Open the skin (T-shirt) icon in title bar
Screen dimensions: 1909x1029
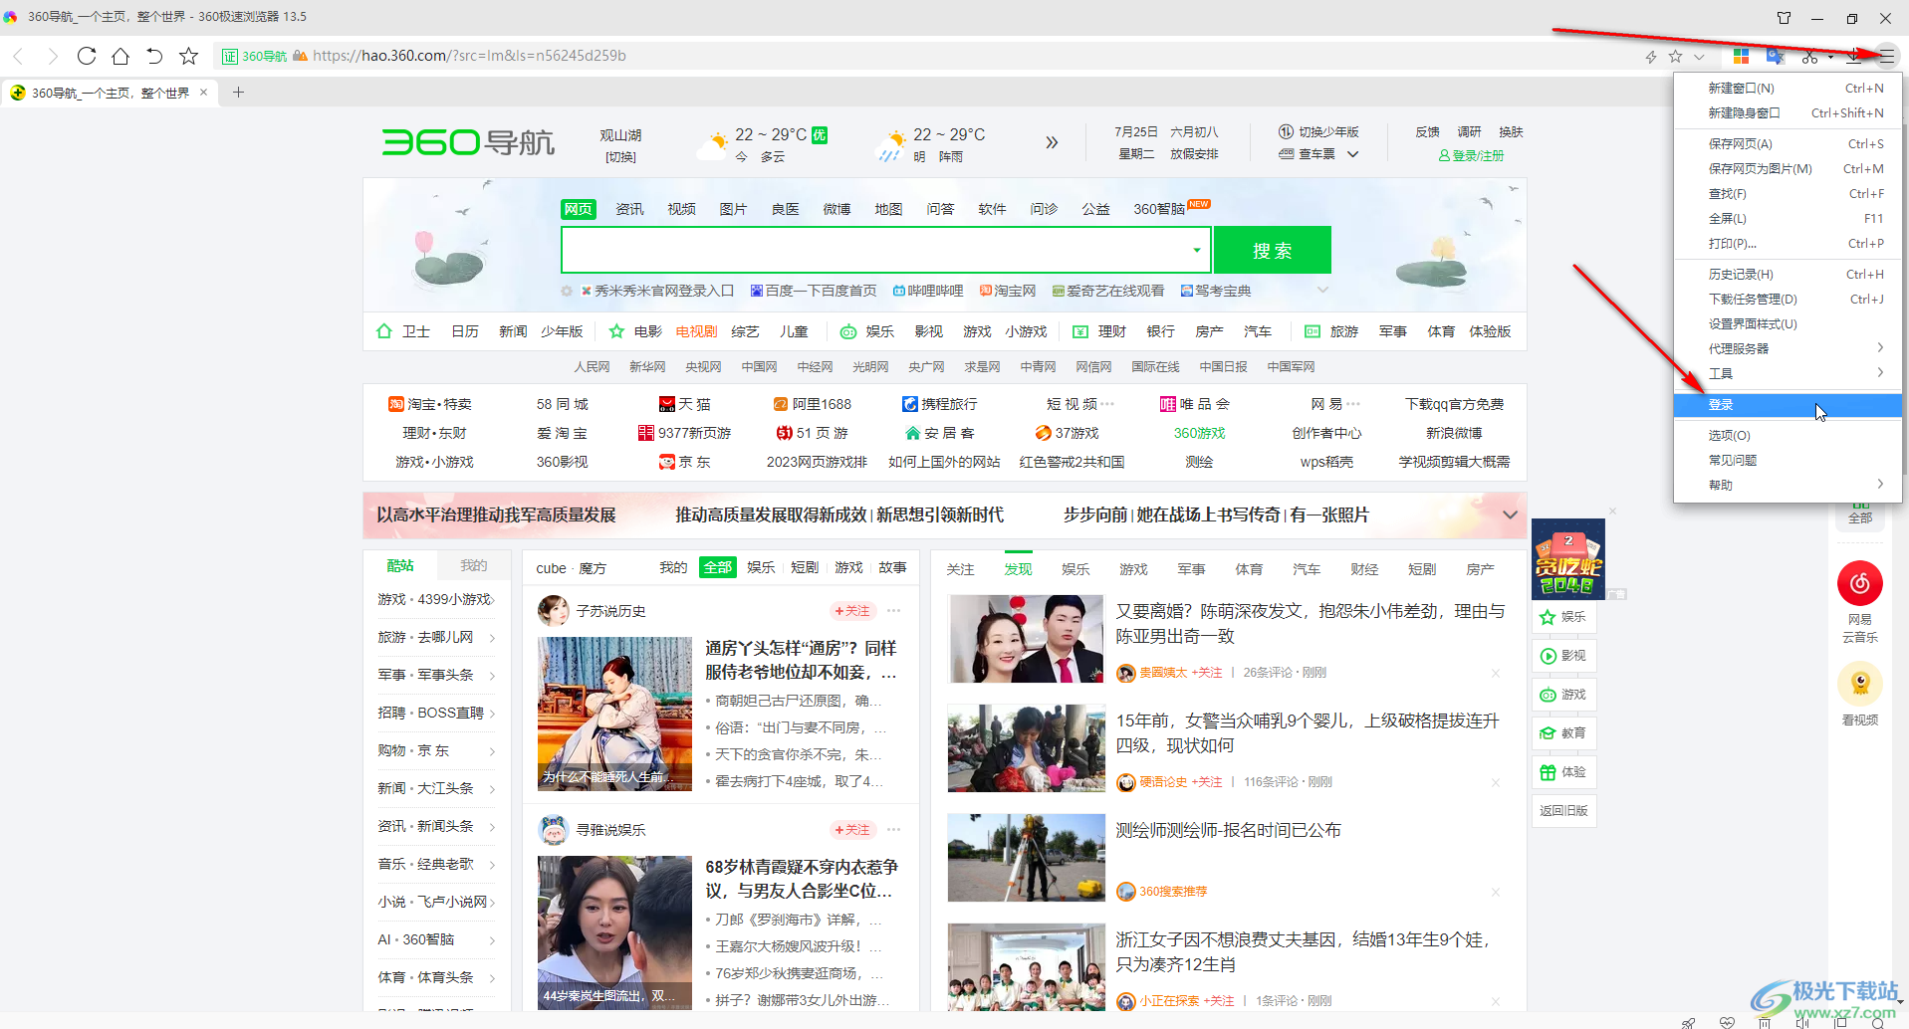(1784, 18)
